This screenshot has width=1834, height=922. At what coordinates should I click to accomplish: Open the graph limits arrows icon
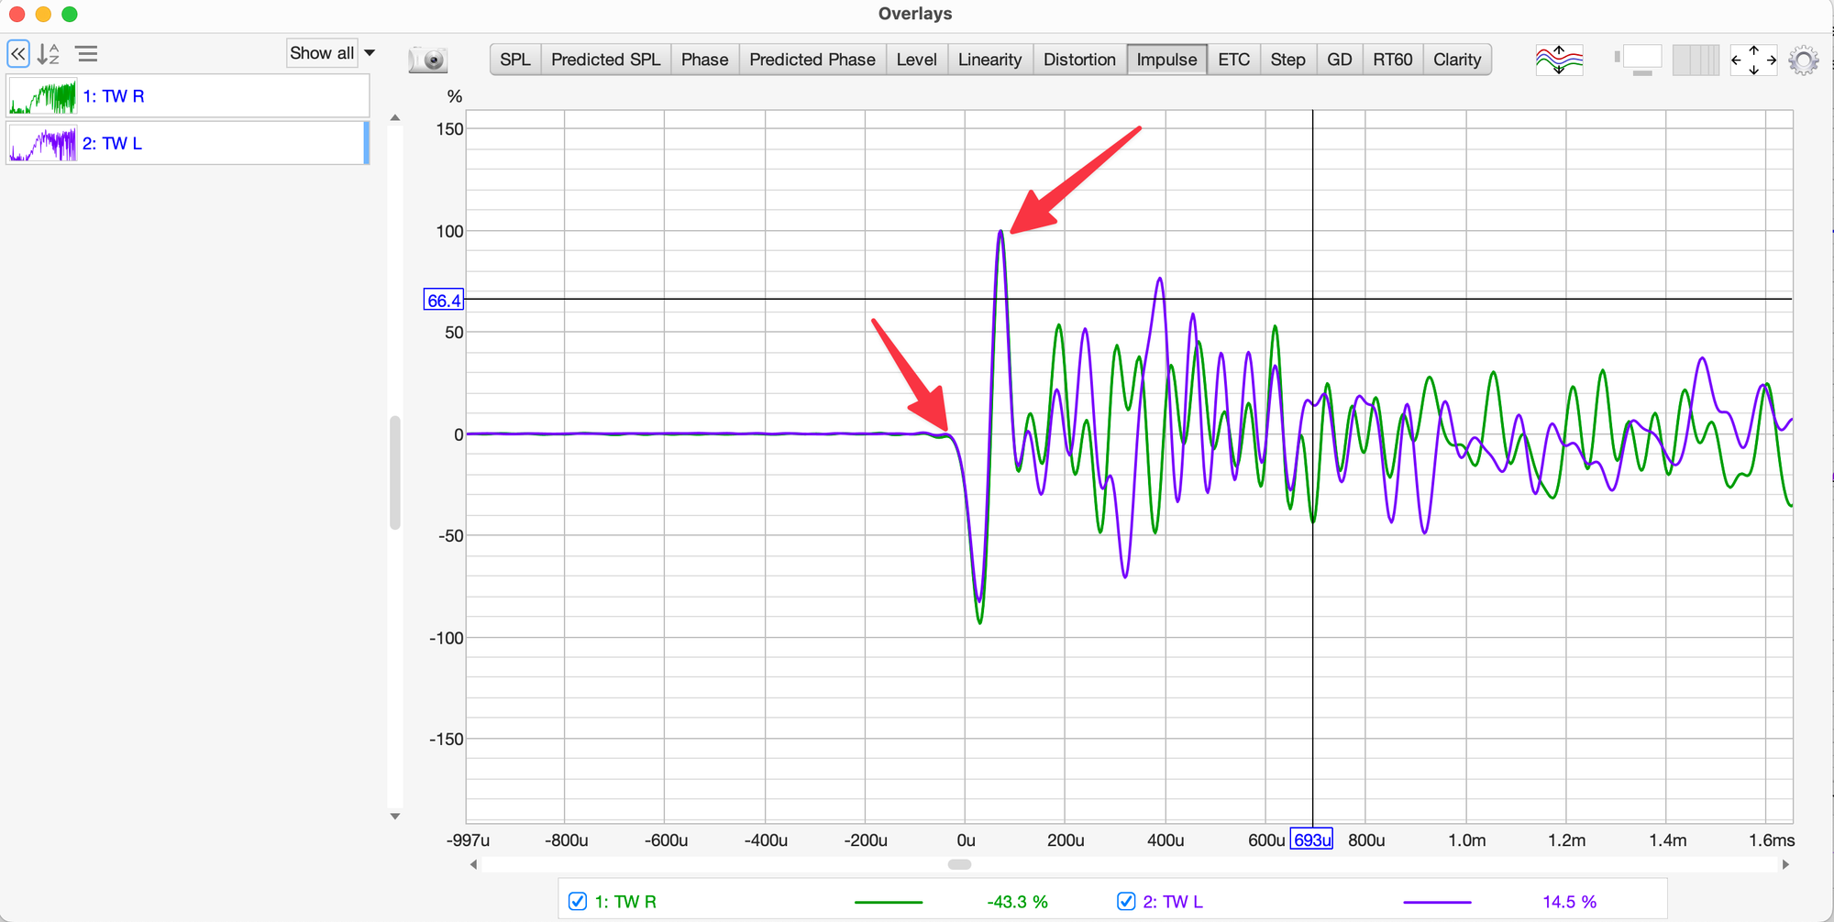click(1752, 60)
